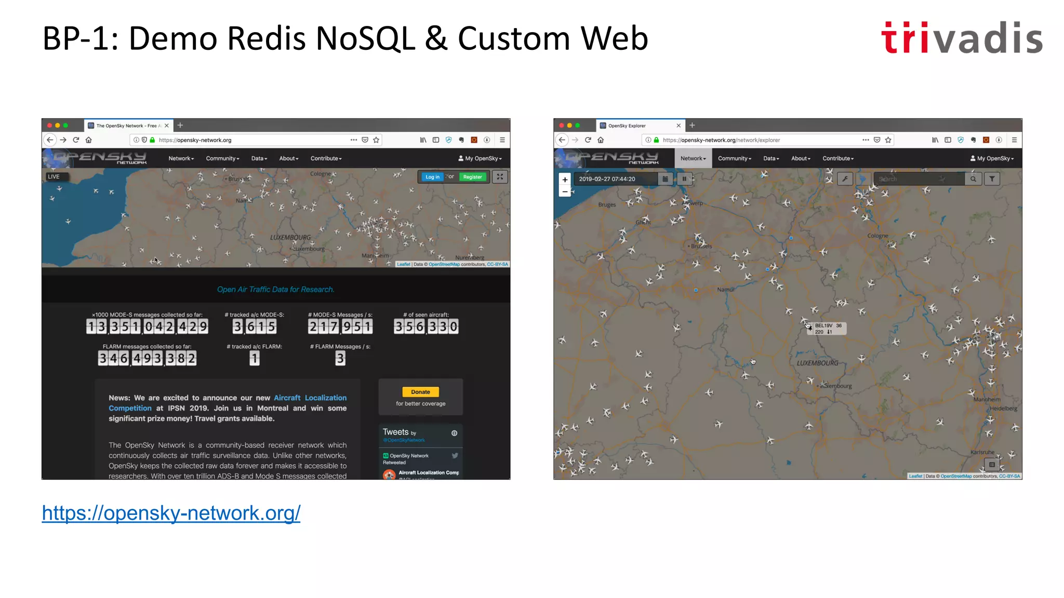Open My OpenSky dropdown in the OpenSky Network window

480,158
